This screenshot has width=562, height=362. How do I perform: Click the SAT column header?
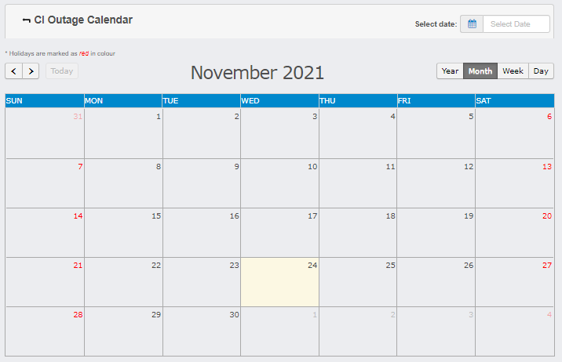[x=514, y=100]
